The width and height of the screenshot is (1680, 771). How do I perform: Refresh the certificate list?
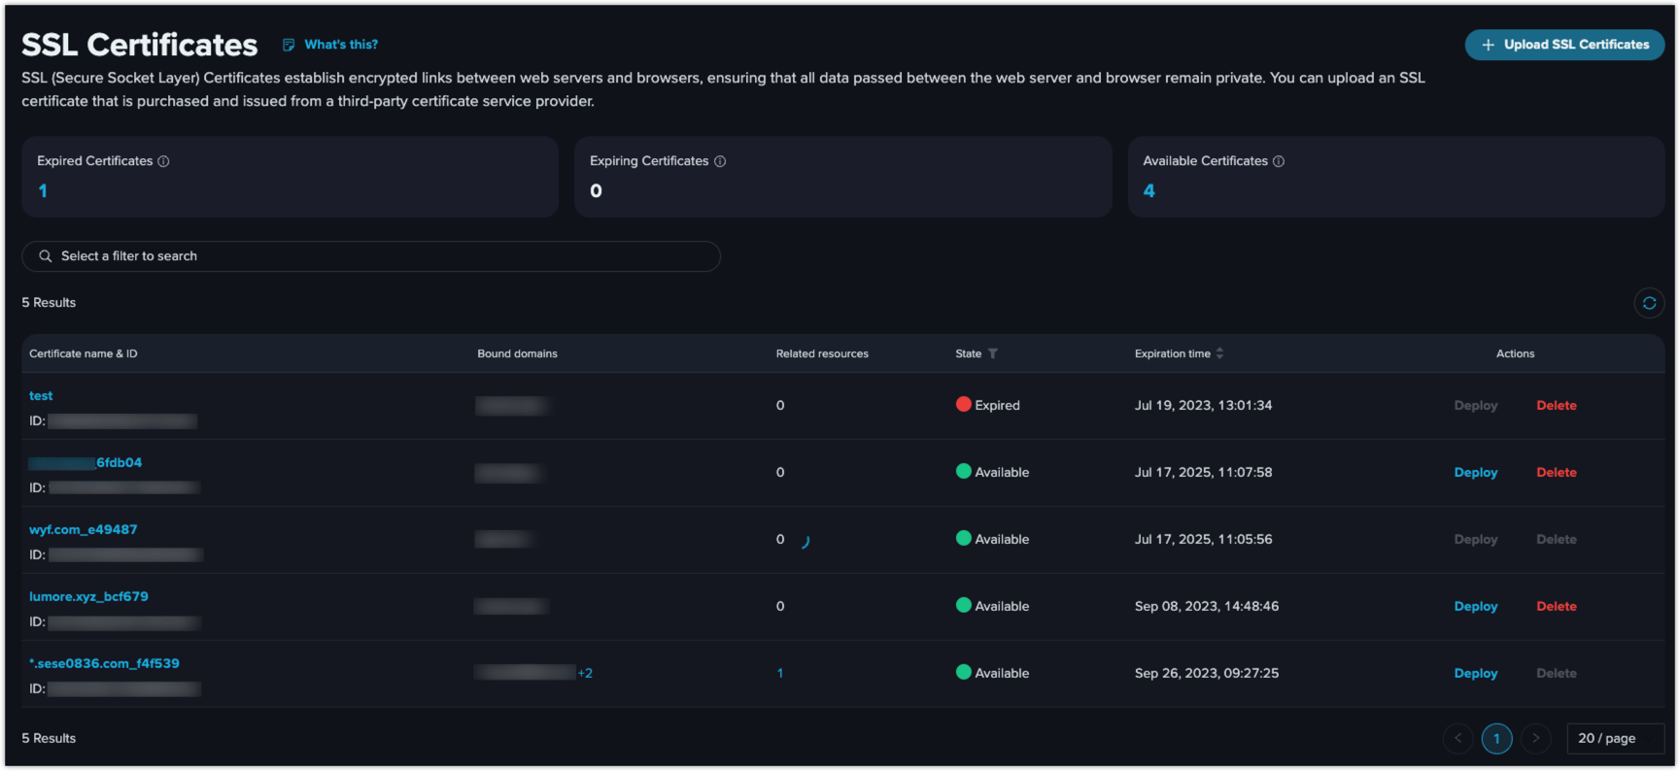click(x=1649, y=303)
